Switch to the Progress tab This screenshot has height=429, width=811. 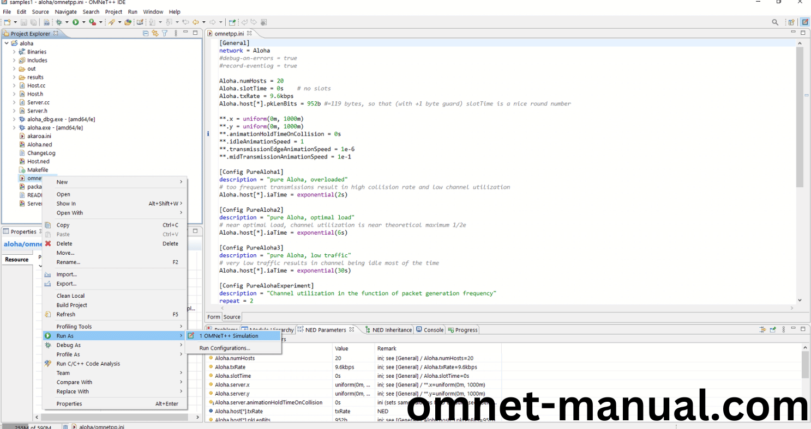coord(462,330)
